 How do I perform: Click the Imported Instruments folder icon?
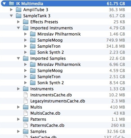click(26, 28)
